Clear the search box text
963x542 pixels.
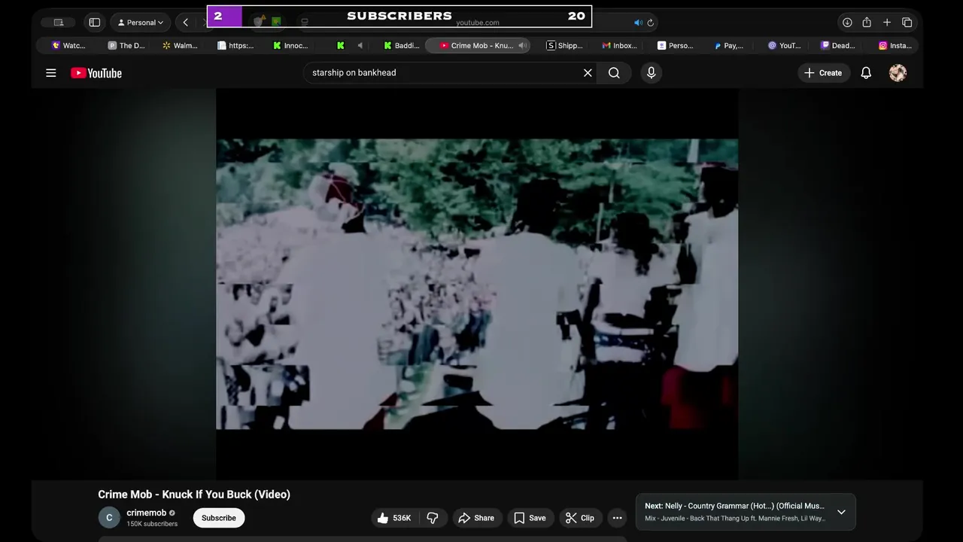coord(588,73)
